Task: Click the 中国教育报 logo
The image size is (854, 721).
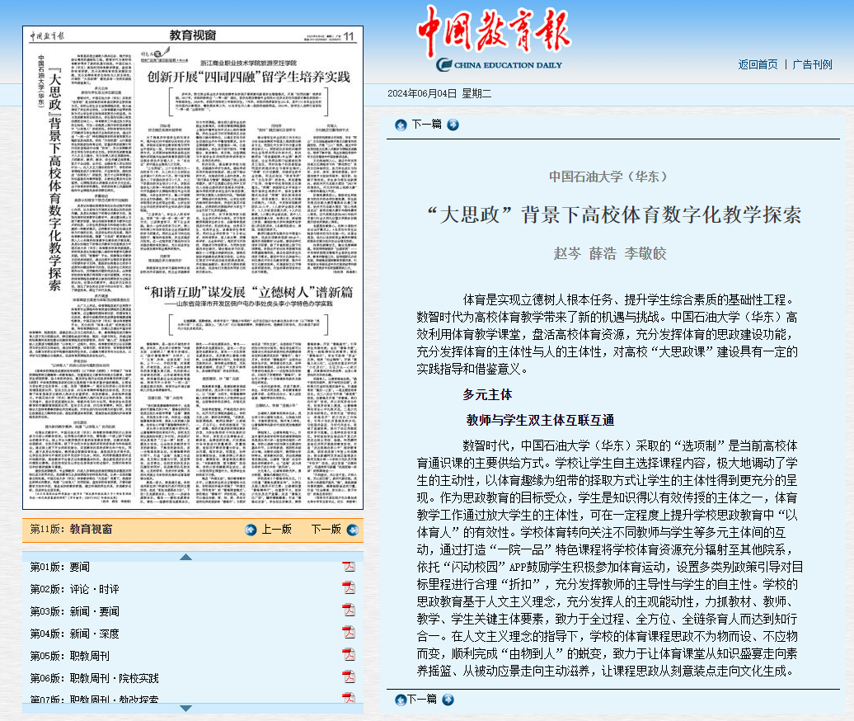Action: (492, 39)
